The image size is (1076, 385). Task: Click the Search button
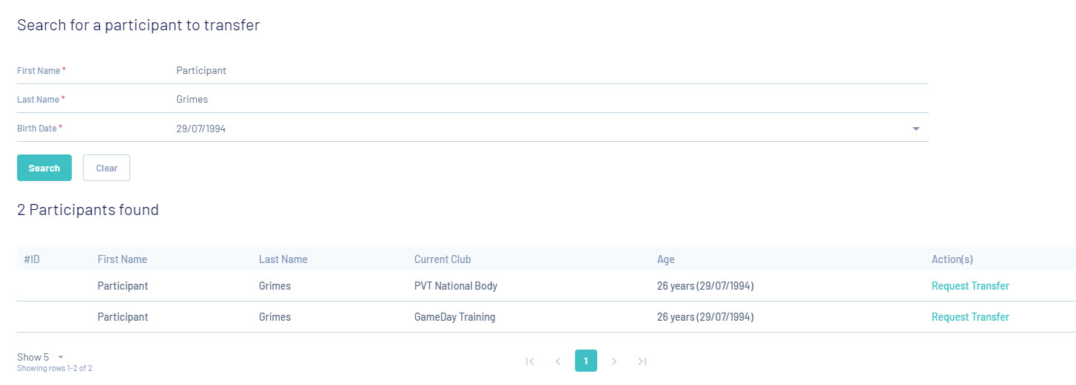(44, 168)
